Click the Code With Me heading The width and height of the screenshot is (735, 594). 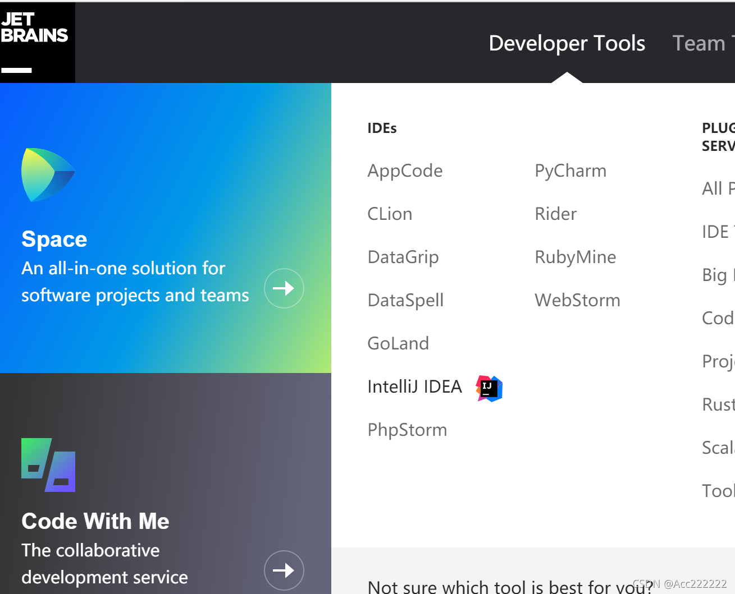[x=95, y=521]
